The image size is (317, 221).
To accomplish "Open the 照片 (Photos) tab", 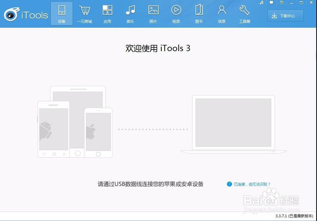I will (153, 14).
